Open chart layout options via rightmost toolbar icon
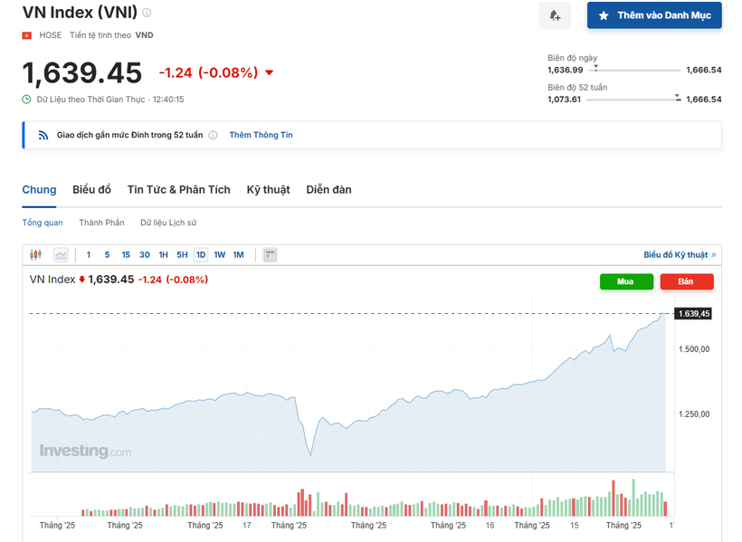The width and height of the screenshot is (742, 542). [x=269, y=254]
